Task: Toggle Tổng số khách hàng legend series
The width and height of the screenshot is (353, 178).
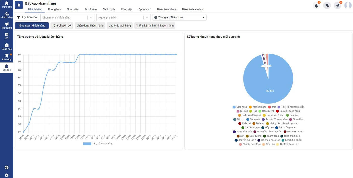Action: point(98,144)
